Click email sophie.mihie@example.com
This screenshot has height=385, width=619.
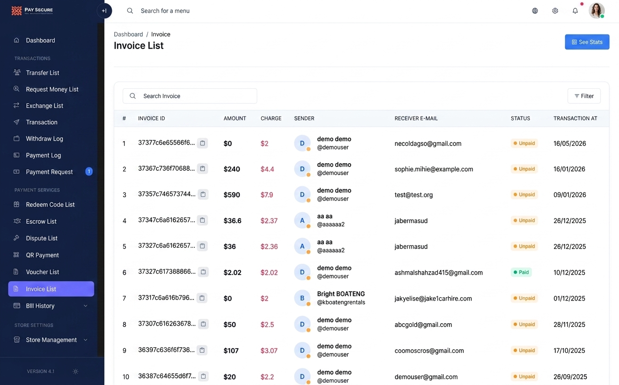434,169
